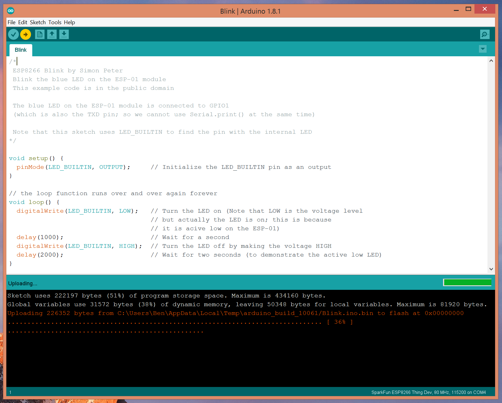Viewport: 502px width, 403px height.
Task: Click the editor scrollbar up arrow
Action: 491,61
